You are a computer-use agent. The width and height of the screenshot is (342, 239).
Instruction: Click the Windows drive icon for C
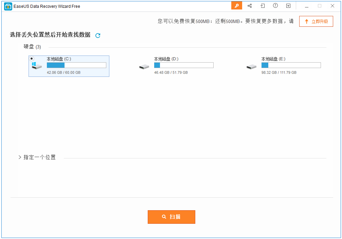[36, 66]
